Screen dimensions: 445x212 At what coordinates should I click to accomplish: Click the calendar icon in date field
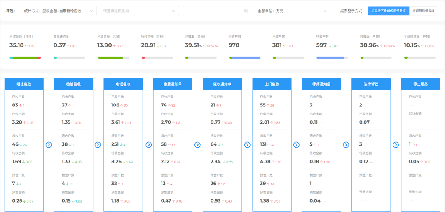pyautogui.click(x=246, y=11)
